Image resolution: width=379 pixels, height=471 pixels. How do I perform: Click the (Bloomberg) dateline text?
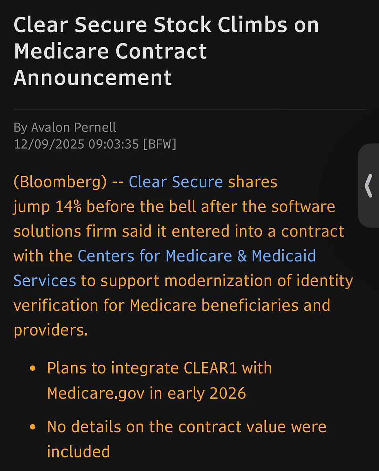pos(60,182)
